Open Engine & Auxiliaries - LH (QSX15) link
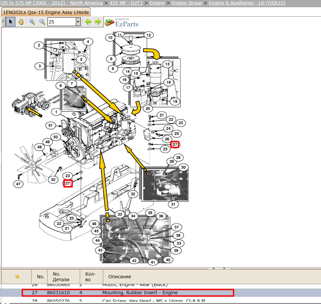Image resolution: width=321 pixels, height=304 pixels. (x=247, y=3)
